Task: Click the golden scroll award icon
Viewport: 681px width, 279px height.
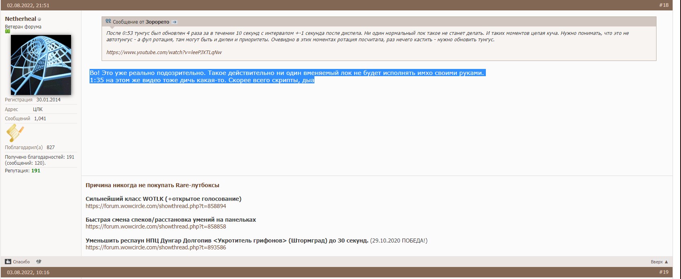Action: coord(15,133)
